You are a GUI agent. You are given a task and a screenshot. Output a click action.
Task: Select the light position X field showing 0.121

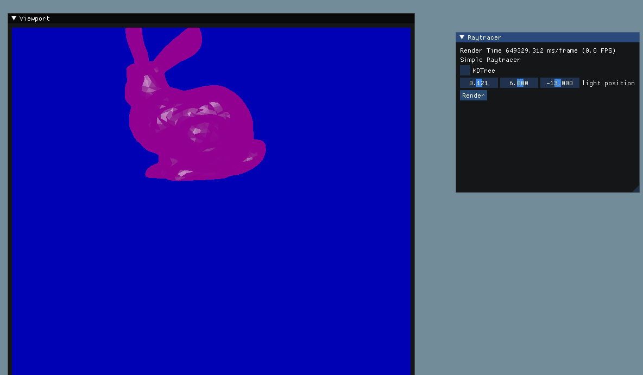[478, 83]
